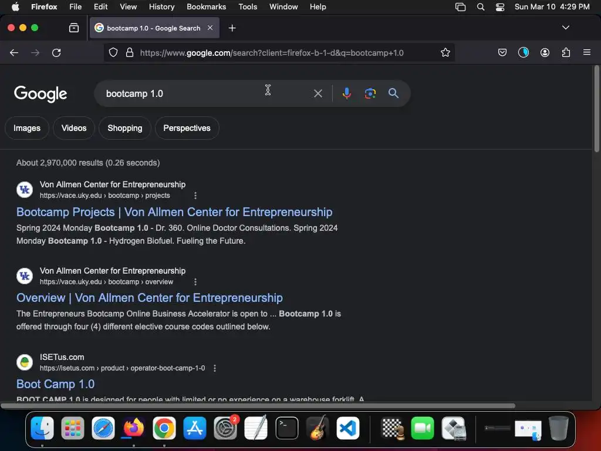
Task: View site security lock information
Action: click(x=130, y=52)
